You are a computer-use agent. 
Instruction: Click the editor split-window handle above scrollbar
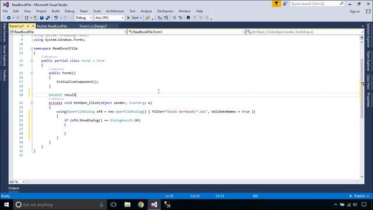(362, 37)
